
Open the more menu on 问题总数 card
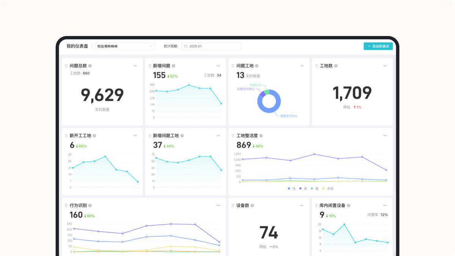click(135, 66)
